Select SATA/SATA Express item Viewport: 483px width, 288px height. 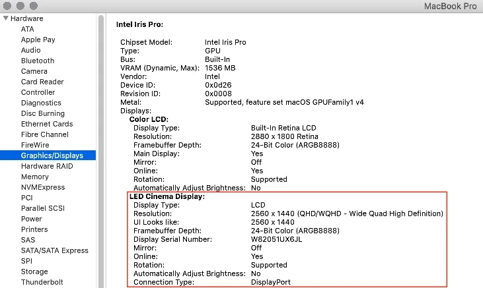(x=54, y=250)
